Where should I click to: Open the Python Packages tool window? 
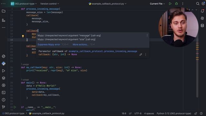pyautogui.click(x=4, y=56)
